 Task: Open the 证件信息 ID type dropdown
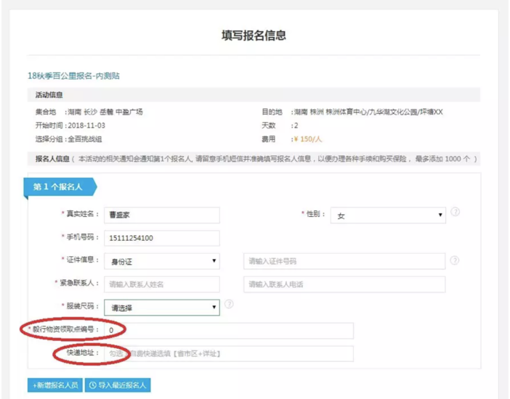(x=161, y=261)
